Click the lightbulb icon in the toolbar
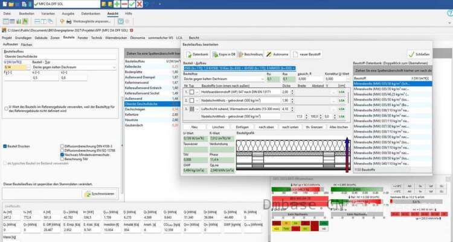Image resolution: width=453 pixels, height=242 pixels. pyautogui.click(x=62, y=21)
